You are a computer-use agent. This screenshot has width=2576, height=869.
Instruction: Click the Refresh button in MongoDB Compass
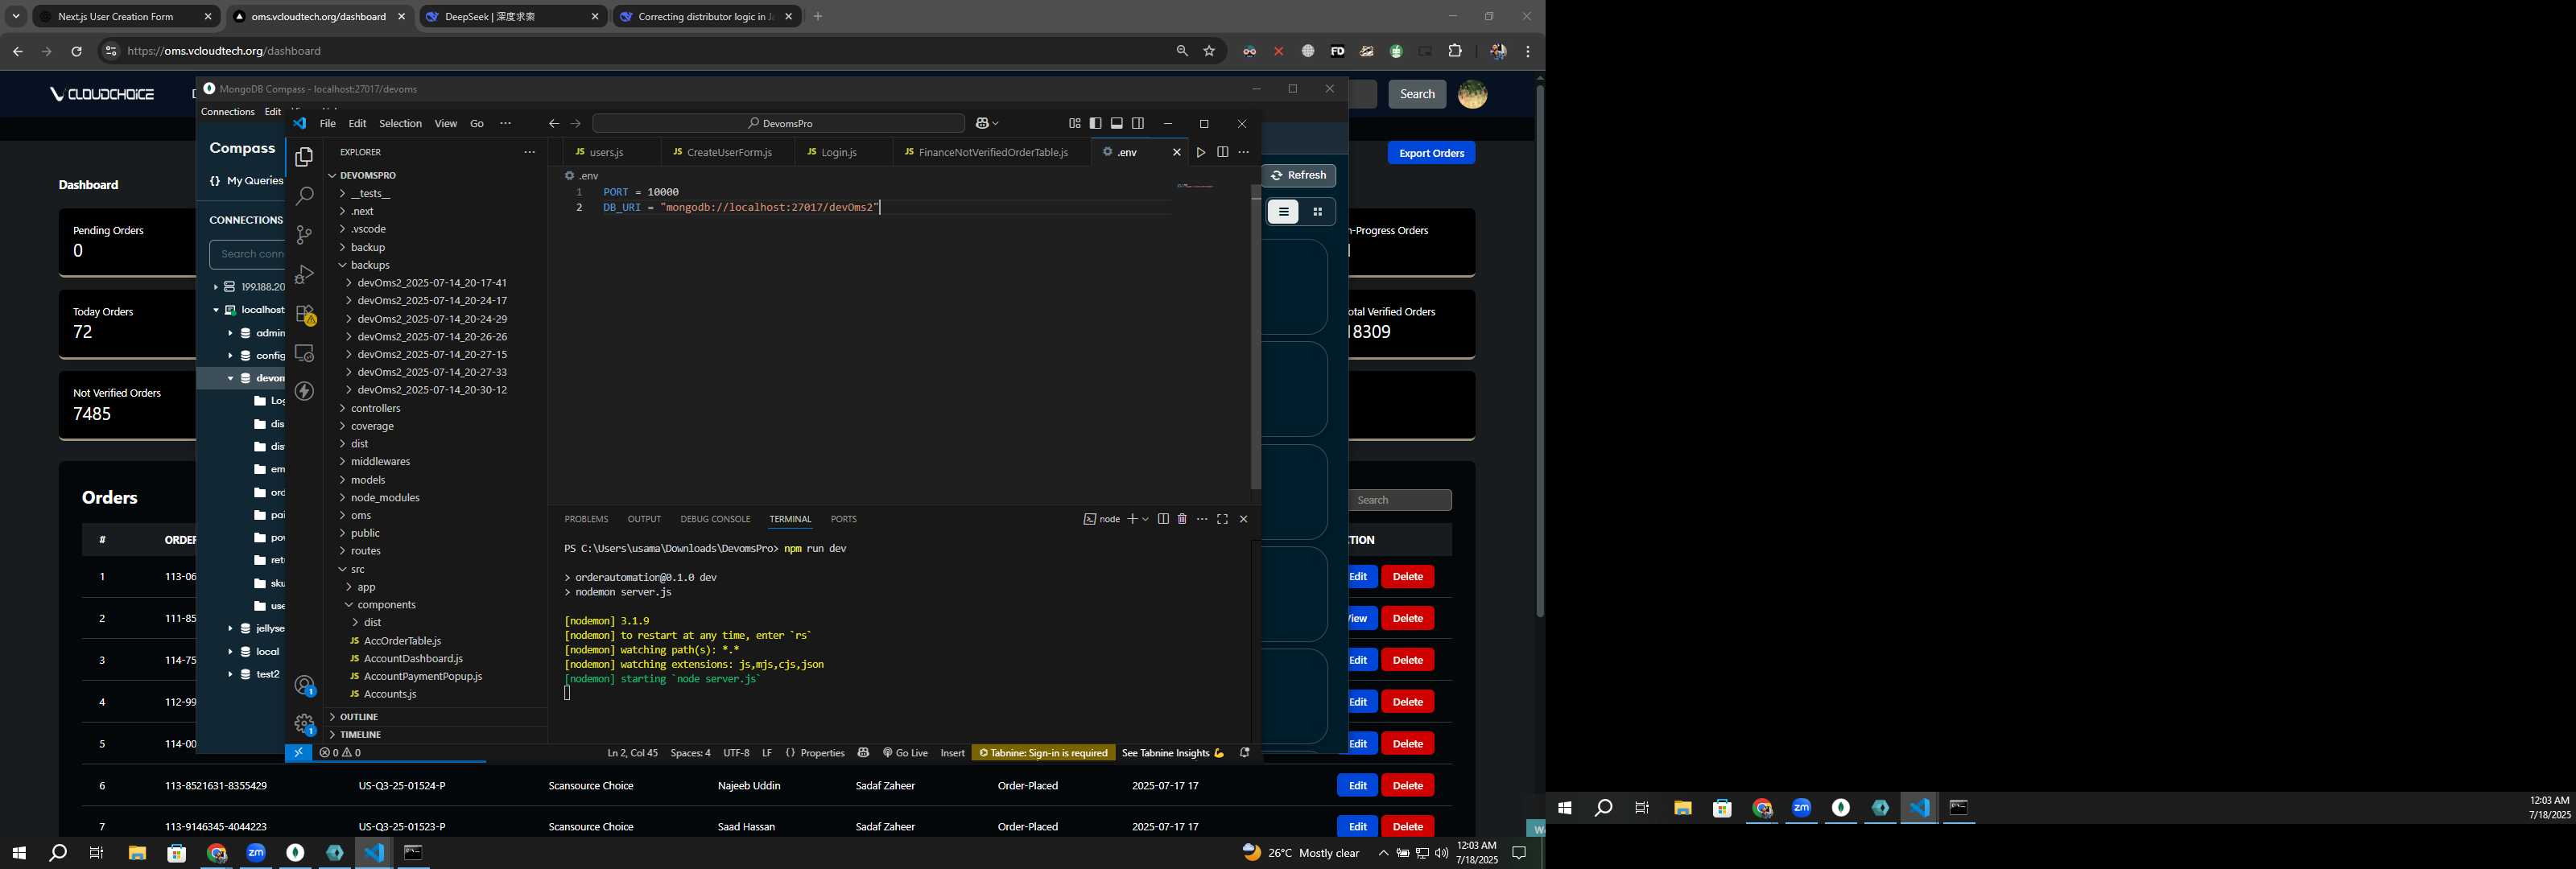(x=1298, y=175)
